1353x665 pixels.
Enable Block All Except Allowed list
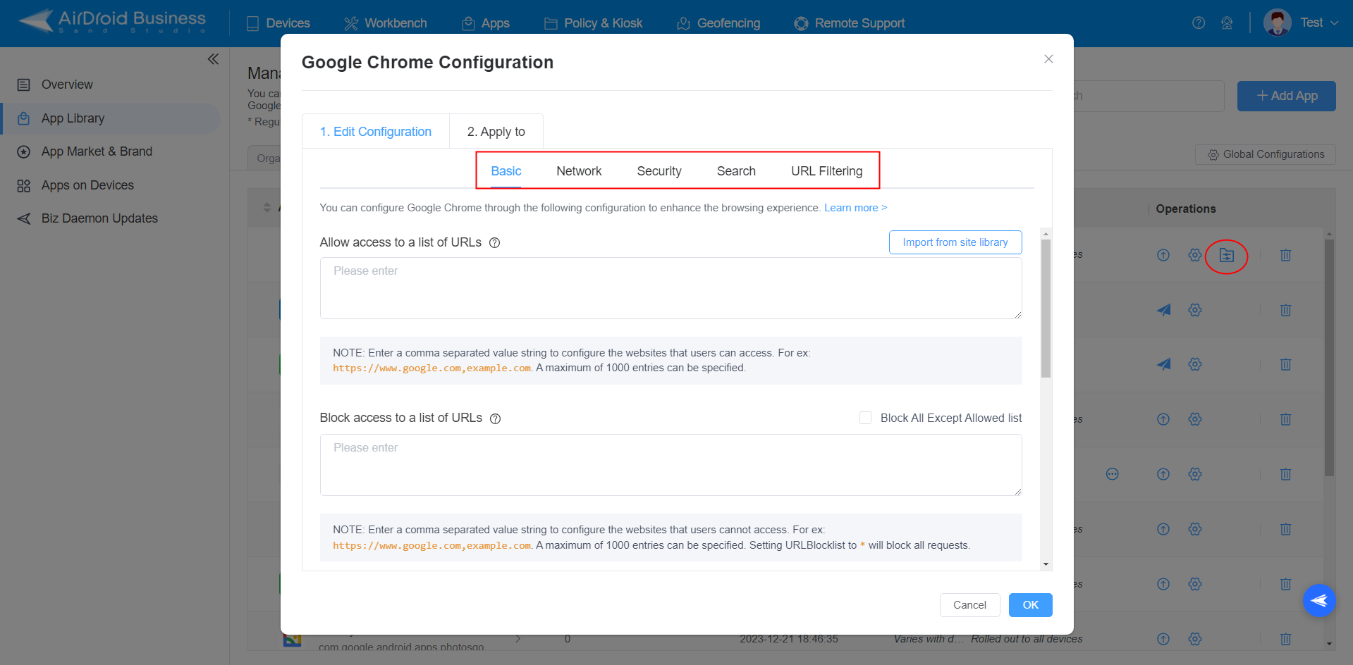click(865, 417)
